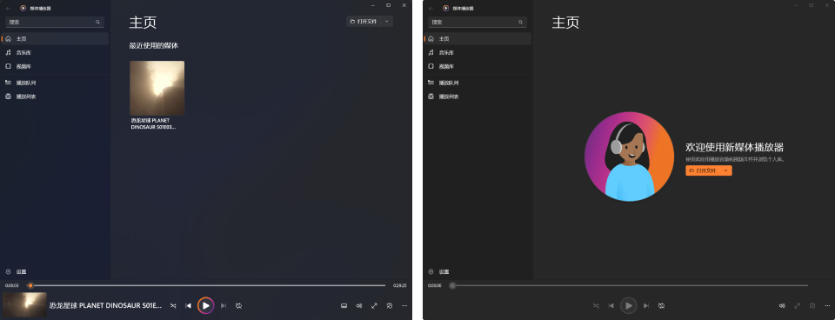Skip to next track in the Planet Dinosaur window
This screenshot has height=320, width=835.
pos(224,305)
